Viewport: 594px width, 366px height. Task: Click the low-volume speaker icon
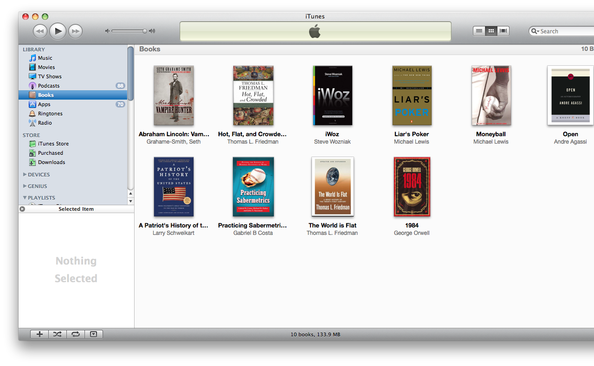click(107, 31)
